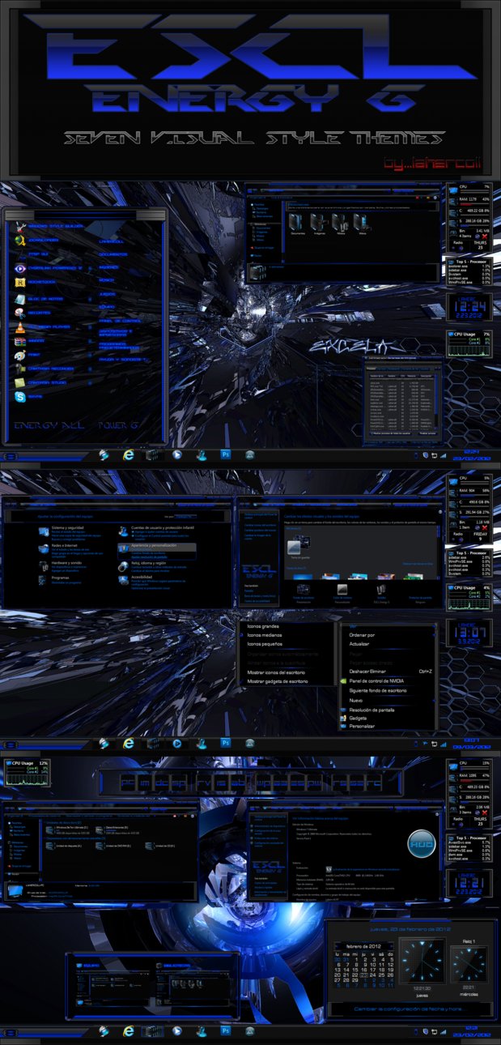This screenshot has height=1045, width=501.
Task: Expand the jump list arrow beside Bloc de notas
Action: point(90,299)
